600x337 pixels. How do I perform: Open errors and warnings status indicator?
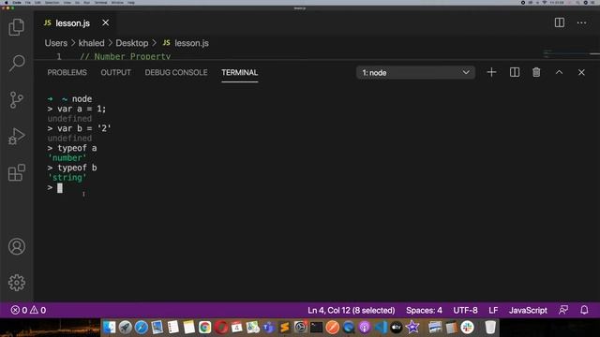tap(28, 310)
